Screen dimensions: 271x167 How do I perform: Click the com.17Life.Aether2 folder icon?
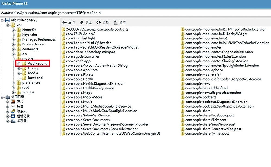(x=63, y=34)
